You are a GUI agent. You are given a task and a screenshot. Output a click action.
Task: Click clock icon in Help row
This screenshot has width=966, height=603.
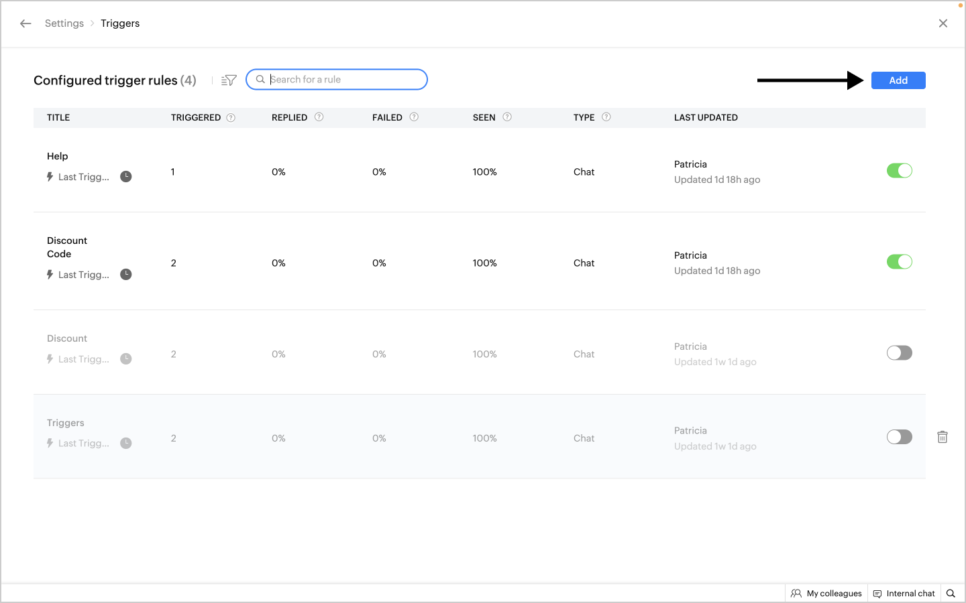click(126, 177)
